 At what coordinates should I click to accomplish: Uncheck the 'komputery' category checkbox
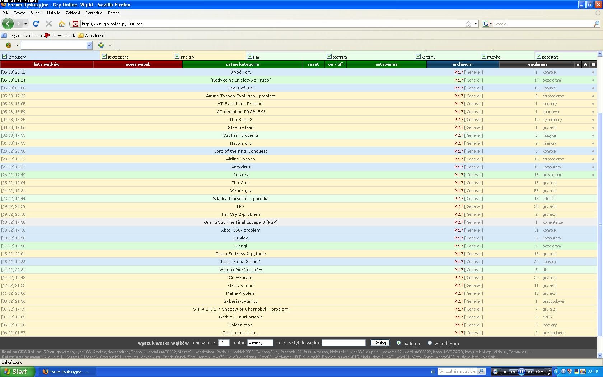pos(5,56)
